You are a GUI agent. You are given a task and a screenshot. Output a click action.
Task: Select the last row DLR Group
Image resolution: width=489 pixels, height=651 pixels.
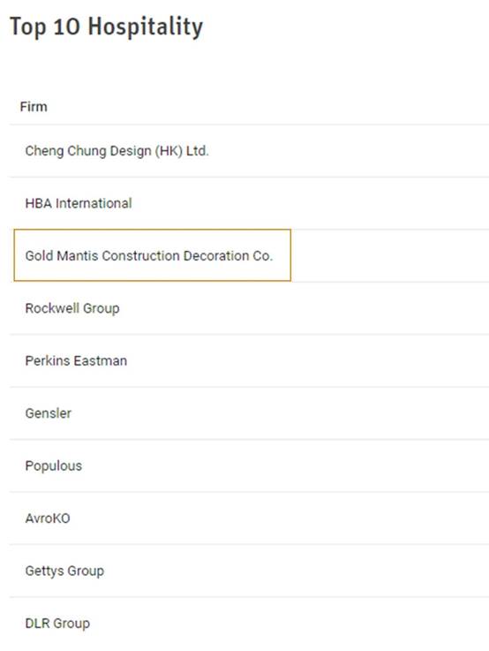249,624
